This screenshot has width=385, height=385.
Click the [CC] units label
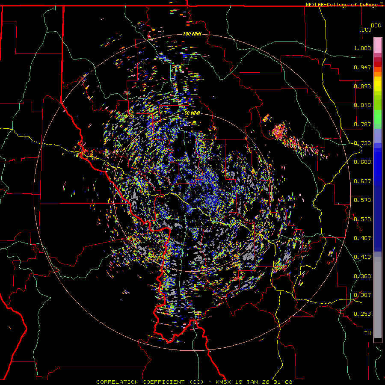(x=365, y=30)
